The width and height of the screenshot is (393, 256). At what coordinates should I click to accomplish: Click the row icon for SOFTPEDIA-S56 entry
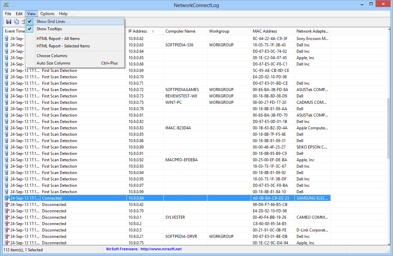click(x=6, y=45)
